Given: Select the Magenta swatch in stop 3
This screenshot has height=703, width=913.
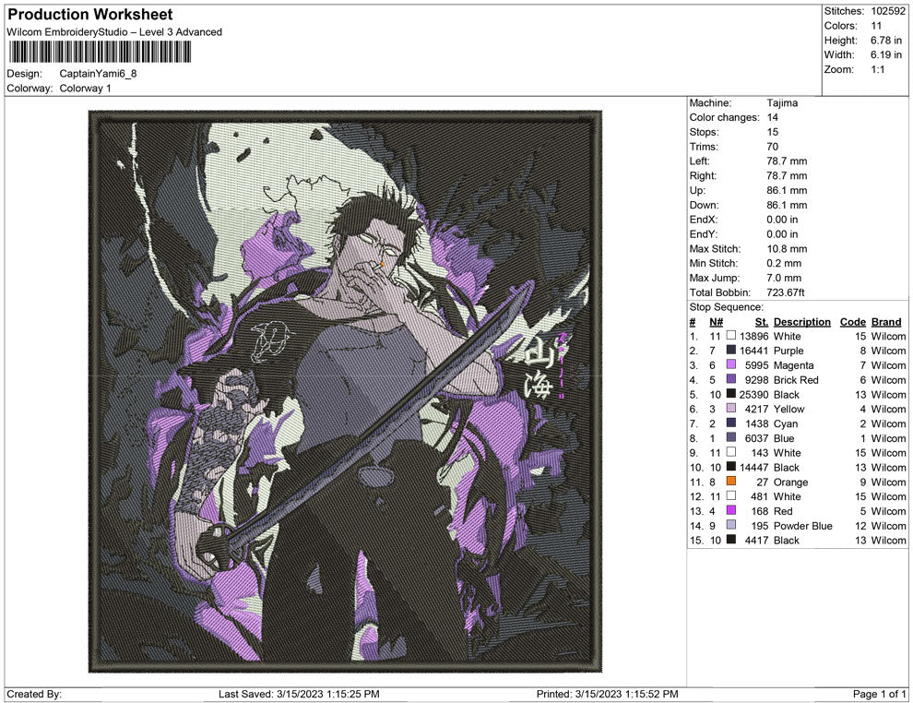Looking at the screenshot, I should tap(730, 364).
